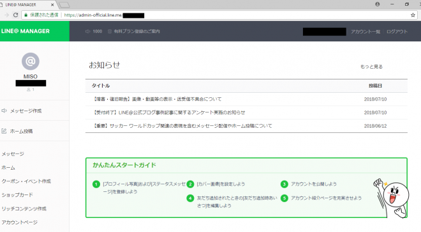This screenshot has height=232, width=421.
Task: Click step 2 green circle
Action: pyautogui.click(x=190, y=184)
